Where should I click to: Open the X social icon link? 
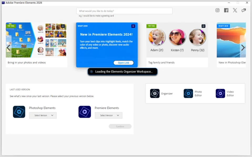coord(235,10)
